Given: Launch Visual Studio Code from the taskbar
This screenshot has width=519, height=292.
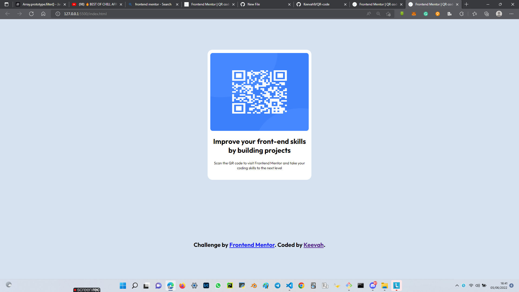Looking at the screenshot, I should point(289,286).
